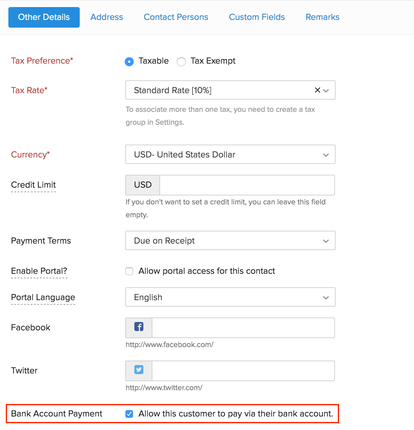
Task: Click the USD prefix box on Credit Limit
Action: pos(142,185)
